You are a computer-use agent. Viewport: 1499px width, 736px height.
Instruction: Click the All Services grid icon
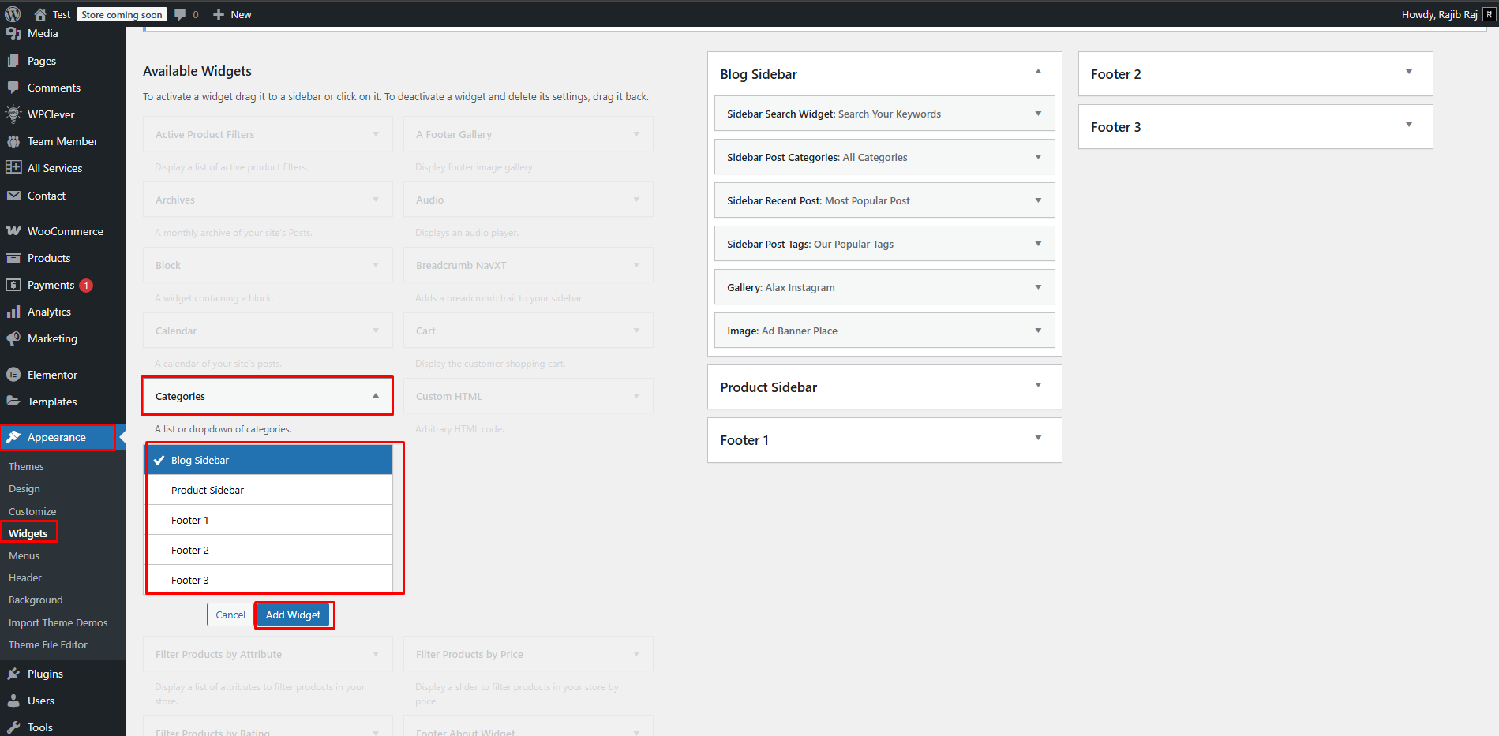point(13,168)
